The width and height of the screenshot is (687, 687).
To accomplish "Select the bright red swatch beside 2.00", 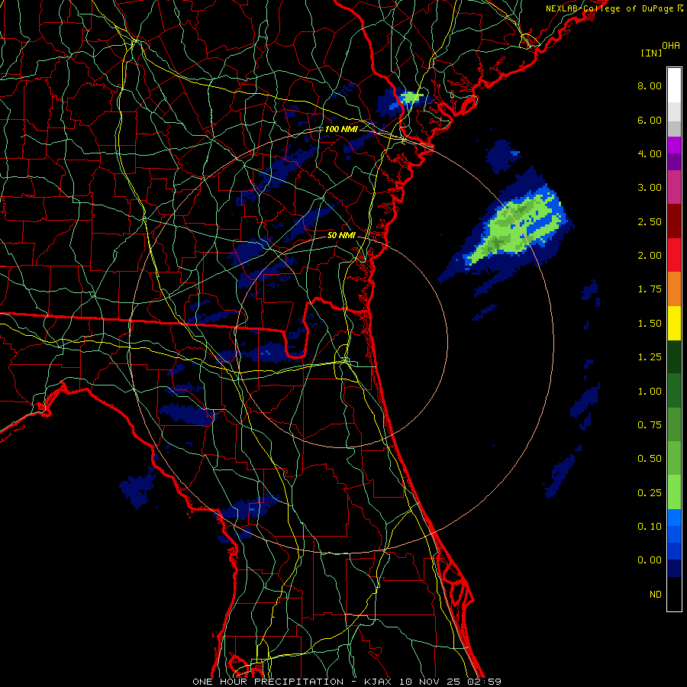I will (674, 255).
